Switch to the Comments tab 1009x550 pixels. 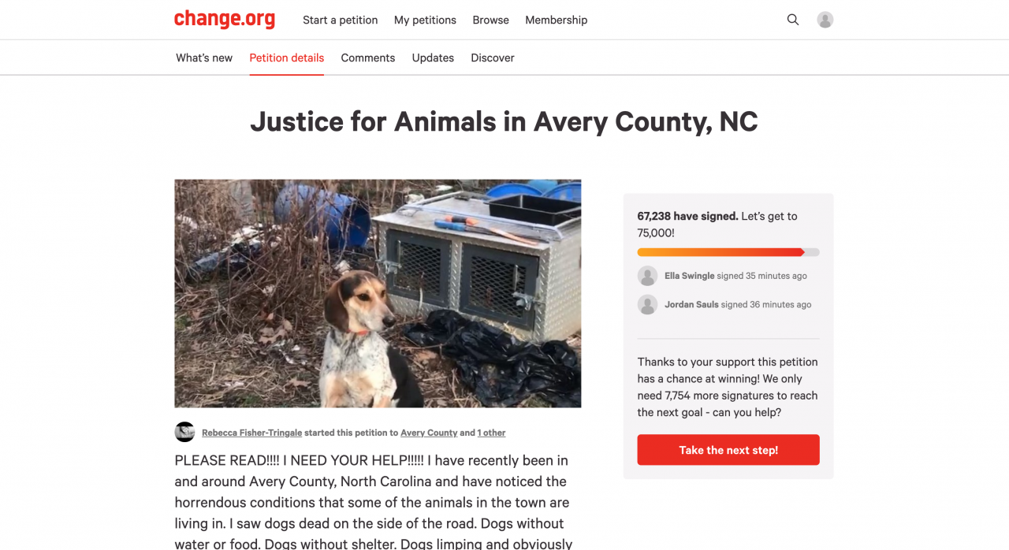(x=368, y=58)
